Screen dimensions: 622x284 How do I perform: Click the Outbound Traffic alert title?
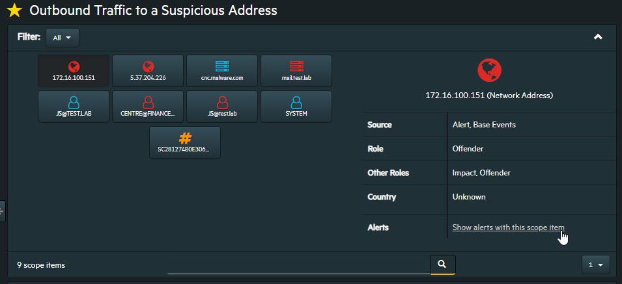pyautogui.click(x=154, y=10)
